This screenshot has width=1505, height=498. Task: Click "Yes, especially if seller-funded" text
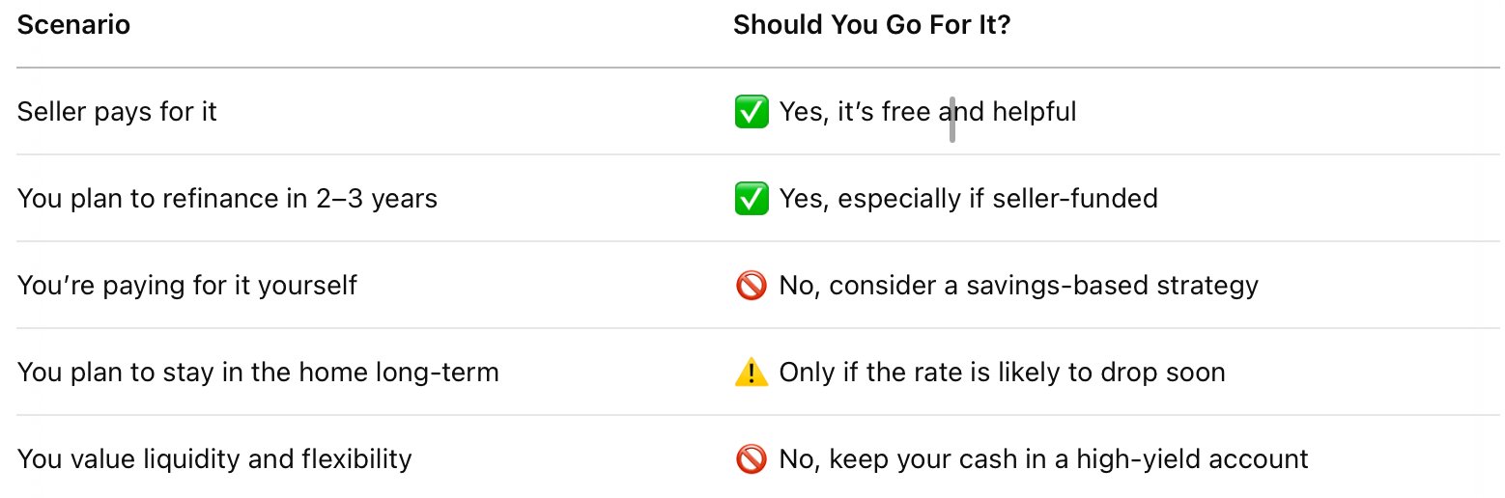click(x=968, y=199)
